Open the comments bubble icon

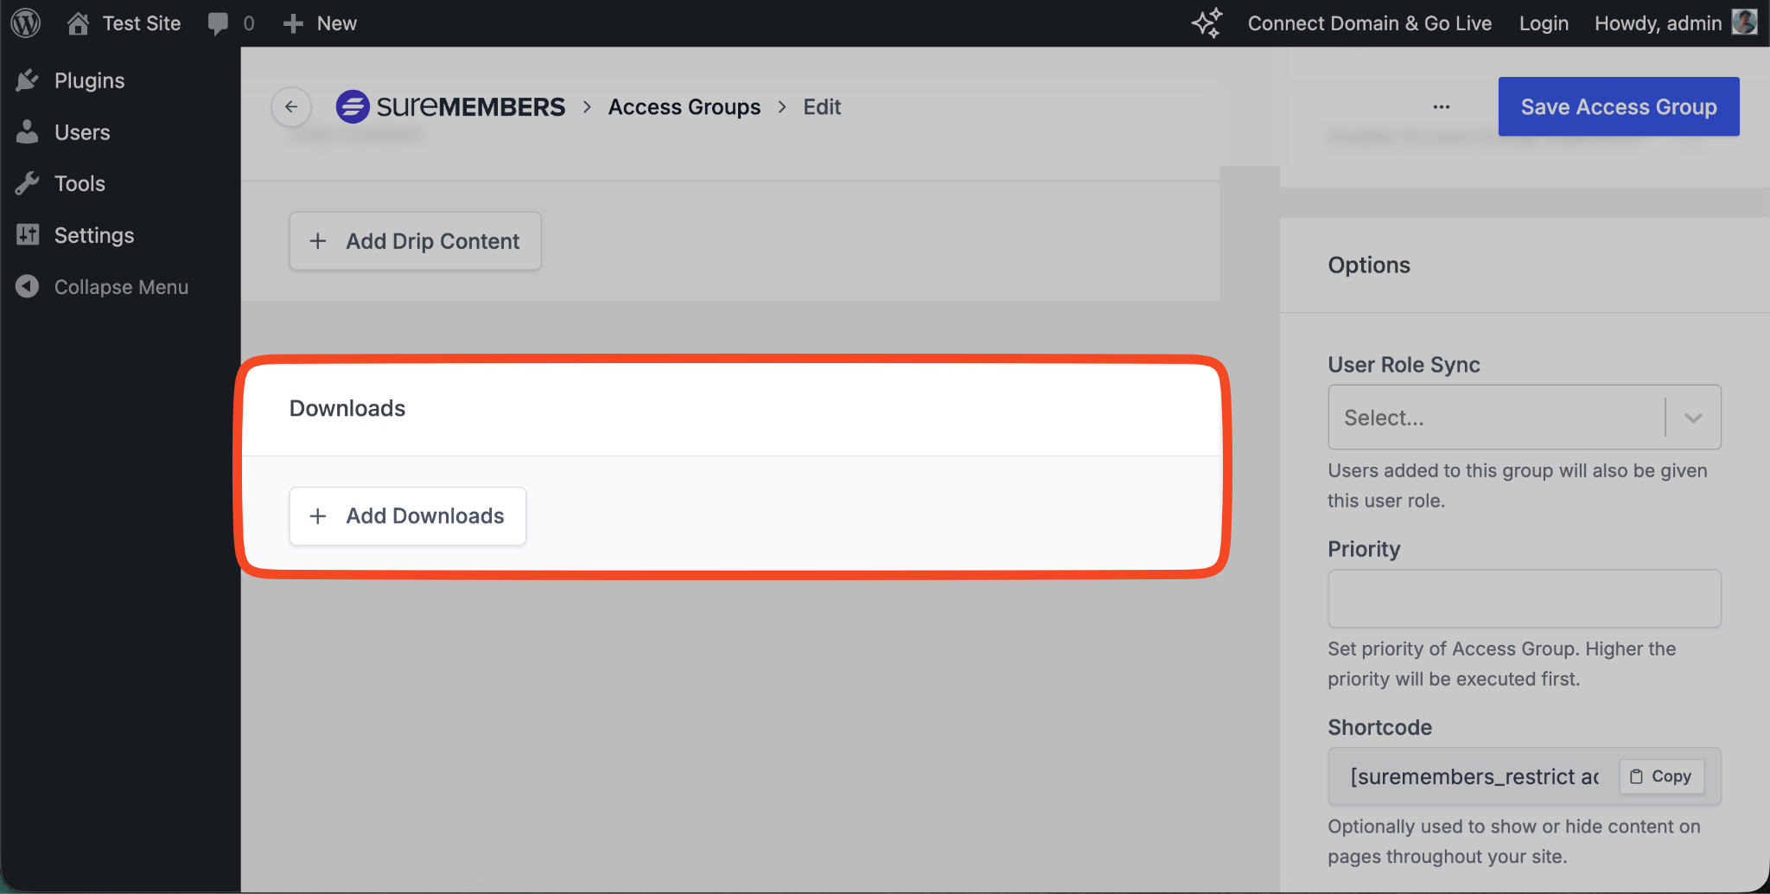[x=218, y=23]
